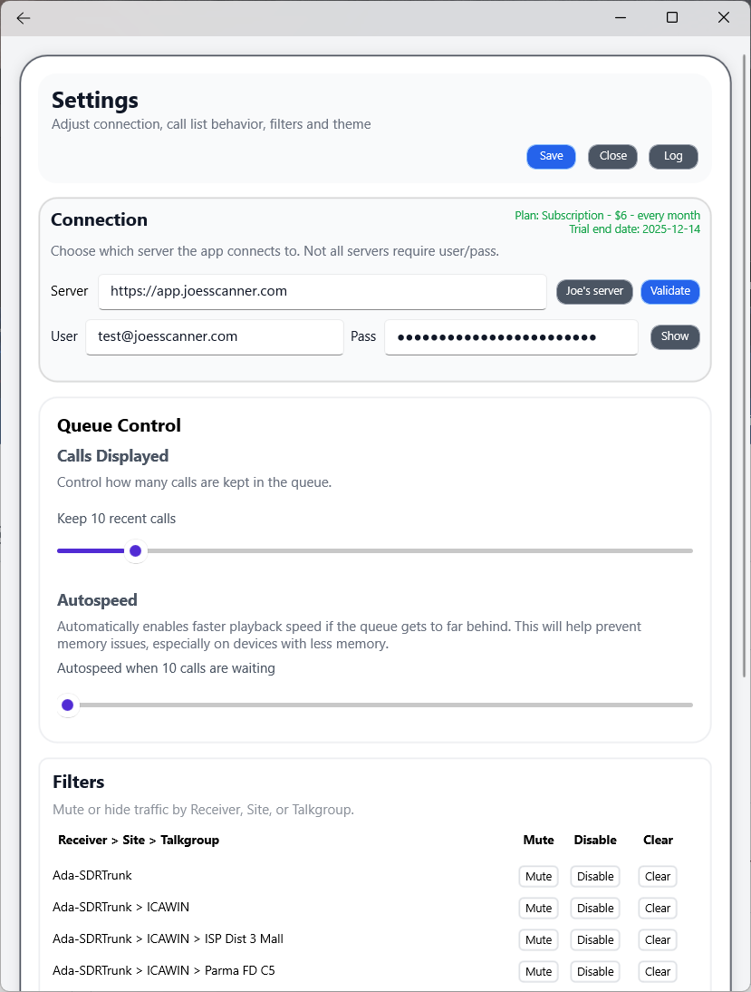
Task: Mute the Ada-SDRTrunk receiver
Action: (x=538, y=877)
